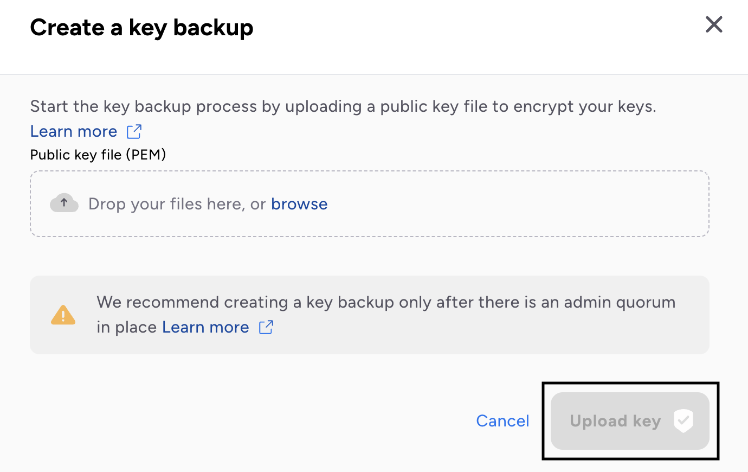The width and height of the screenshot is (748, 472).
Task: Click the word Upload inside the Upload key button
Action: (x=598, y=421)
